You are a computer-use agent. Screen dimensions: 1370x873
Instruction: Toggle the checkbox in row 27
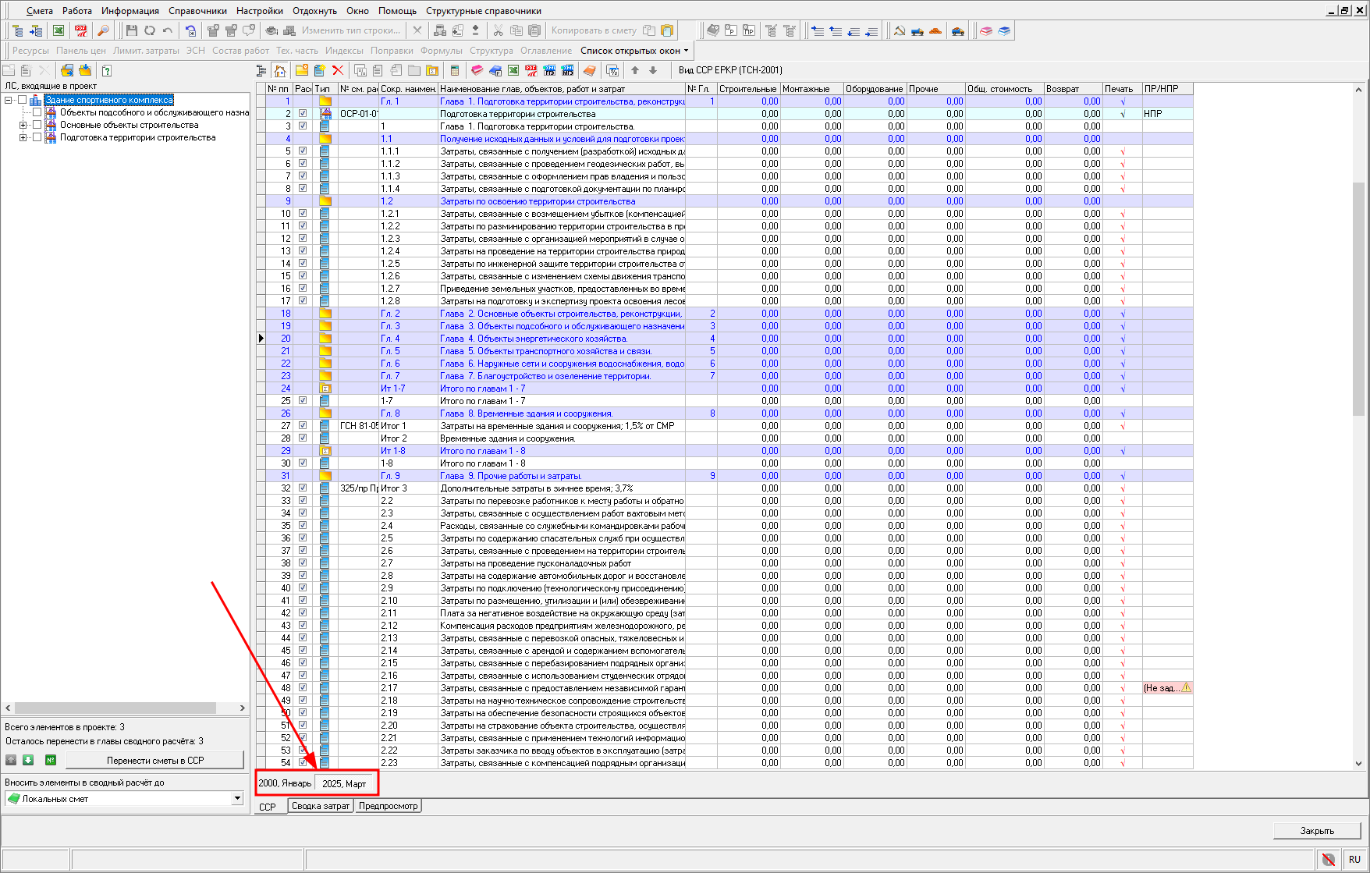[303, 426]
